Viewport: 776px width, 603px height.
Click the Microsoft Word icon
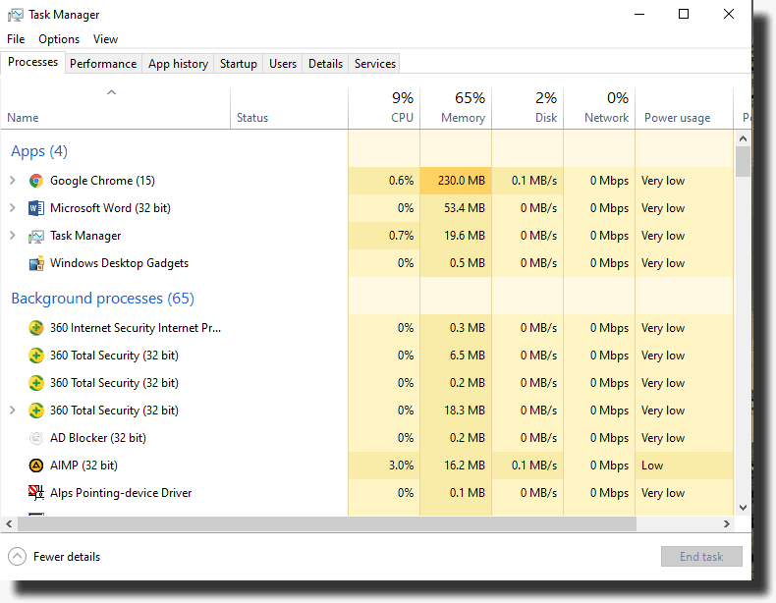point(35,208)
